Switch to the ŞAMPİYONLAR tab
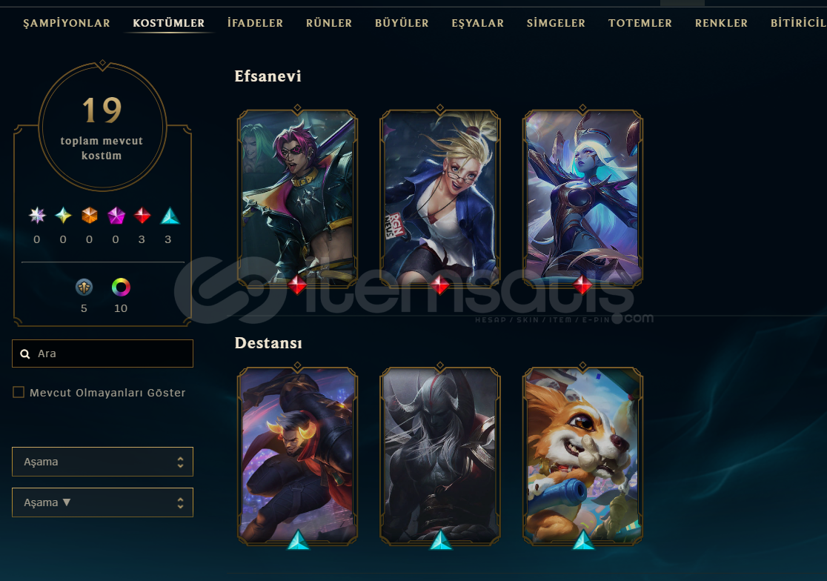 point(67,23)
